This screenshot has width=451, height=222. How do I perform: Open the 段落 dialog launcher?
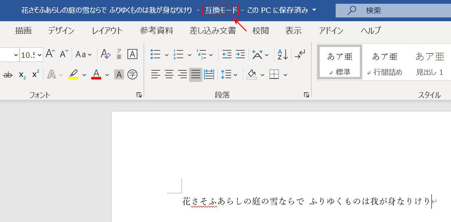click(x=306, y=95)
